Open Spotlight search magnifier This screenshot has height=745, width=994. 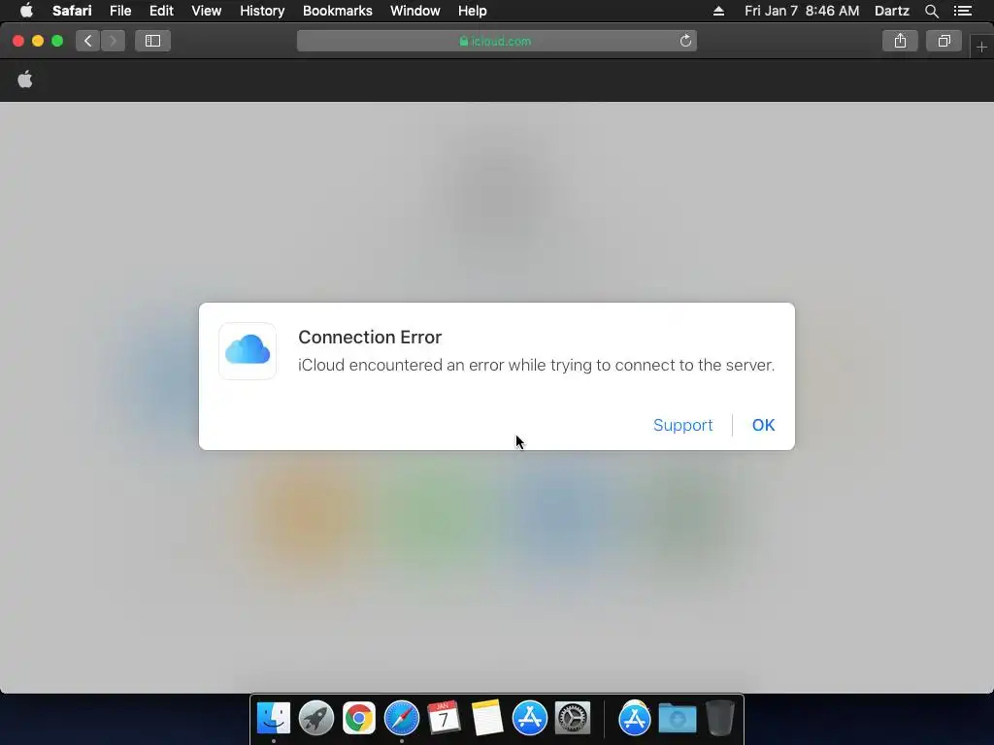point(931,11)
